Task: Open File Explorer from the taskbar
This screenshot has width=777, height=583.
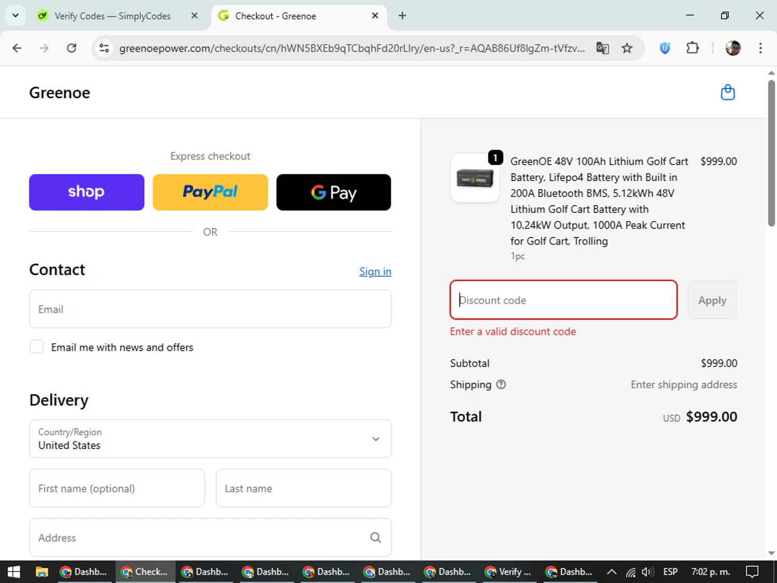Action: pyautogui.click(x=42, y=572)
